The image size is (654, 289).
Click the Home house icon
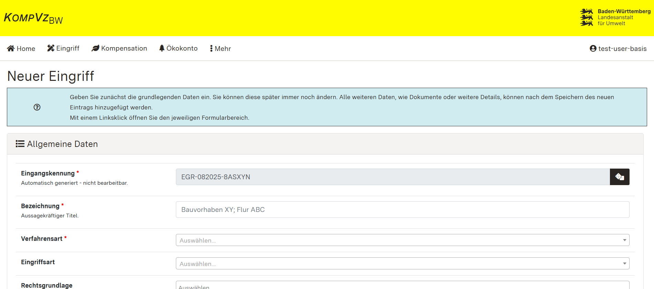[11, 49]
